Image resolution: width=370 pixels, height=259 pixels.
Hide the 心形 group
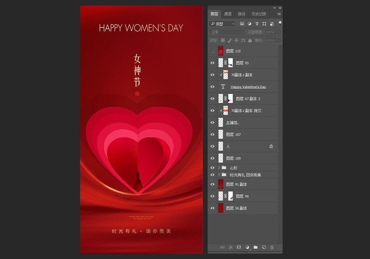pyautogui.click(x=213, y=168)
